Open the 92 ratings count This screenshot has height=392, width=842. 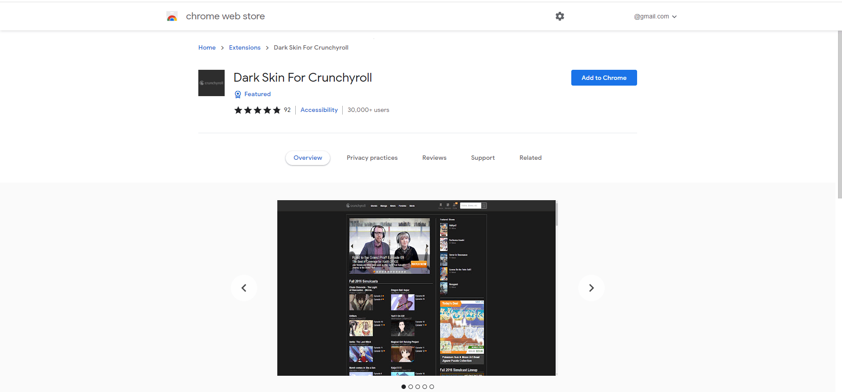(287, 110)
